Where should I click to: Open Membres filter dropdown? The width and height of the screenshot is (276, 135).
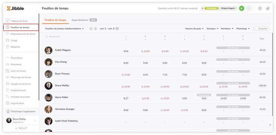227,29
